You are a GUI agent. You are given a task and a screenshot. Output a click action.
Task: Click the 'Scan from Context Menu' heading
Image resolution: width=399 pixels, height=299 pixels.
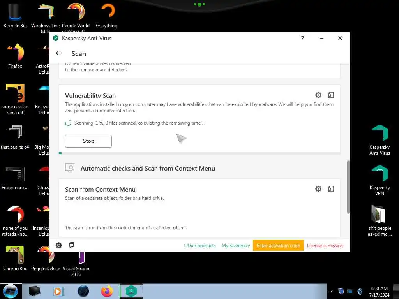coord(100,190)
